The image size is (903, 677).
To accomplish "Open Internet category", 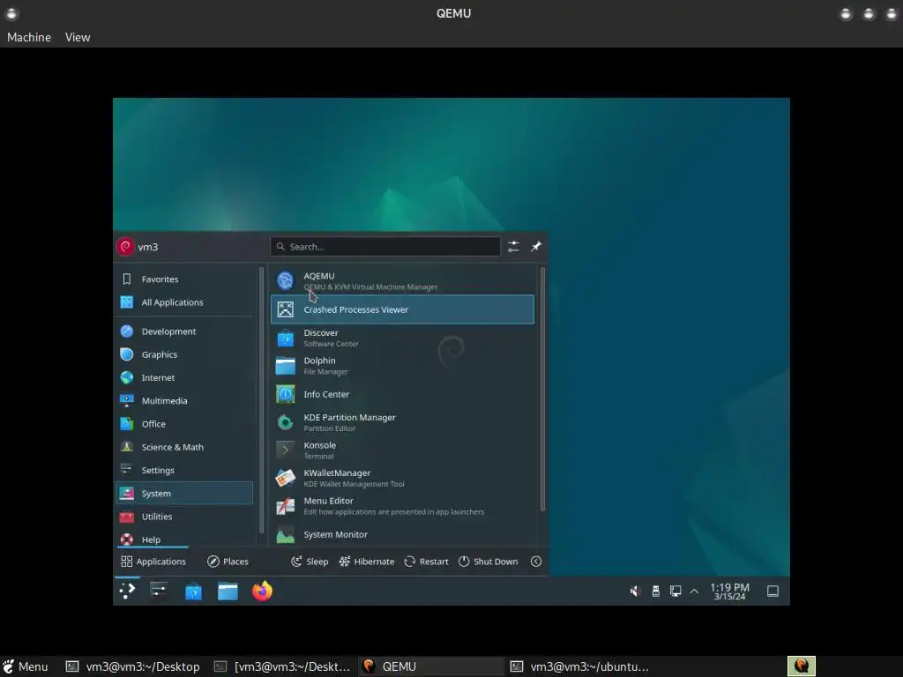I will 184,377.
